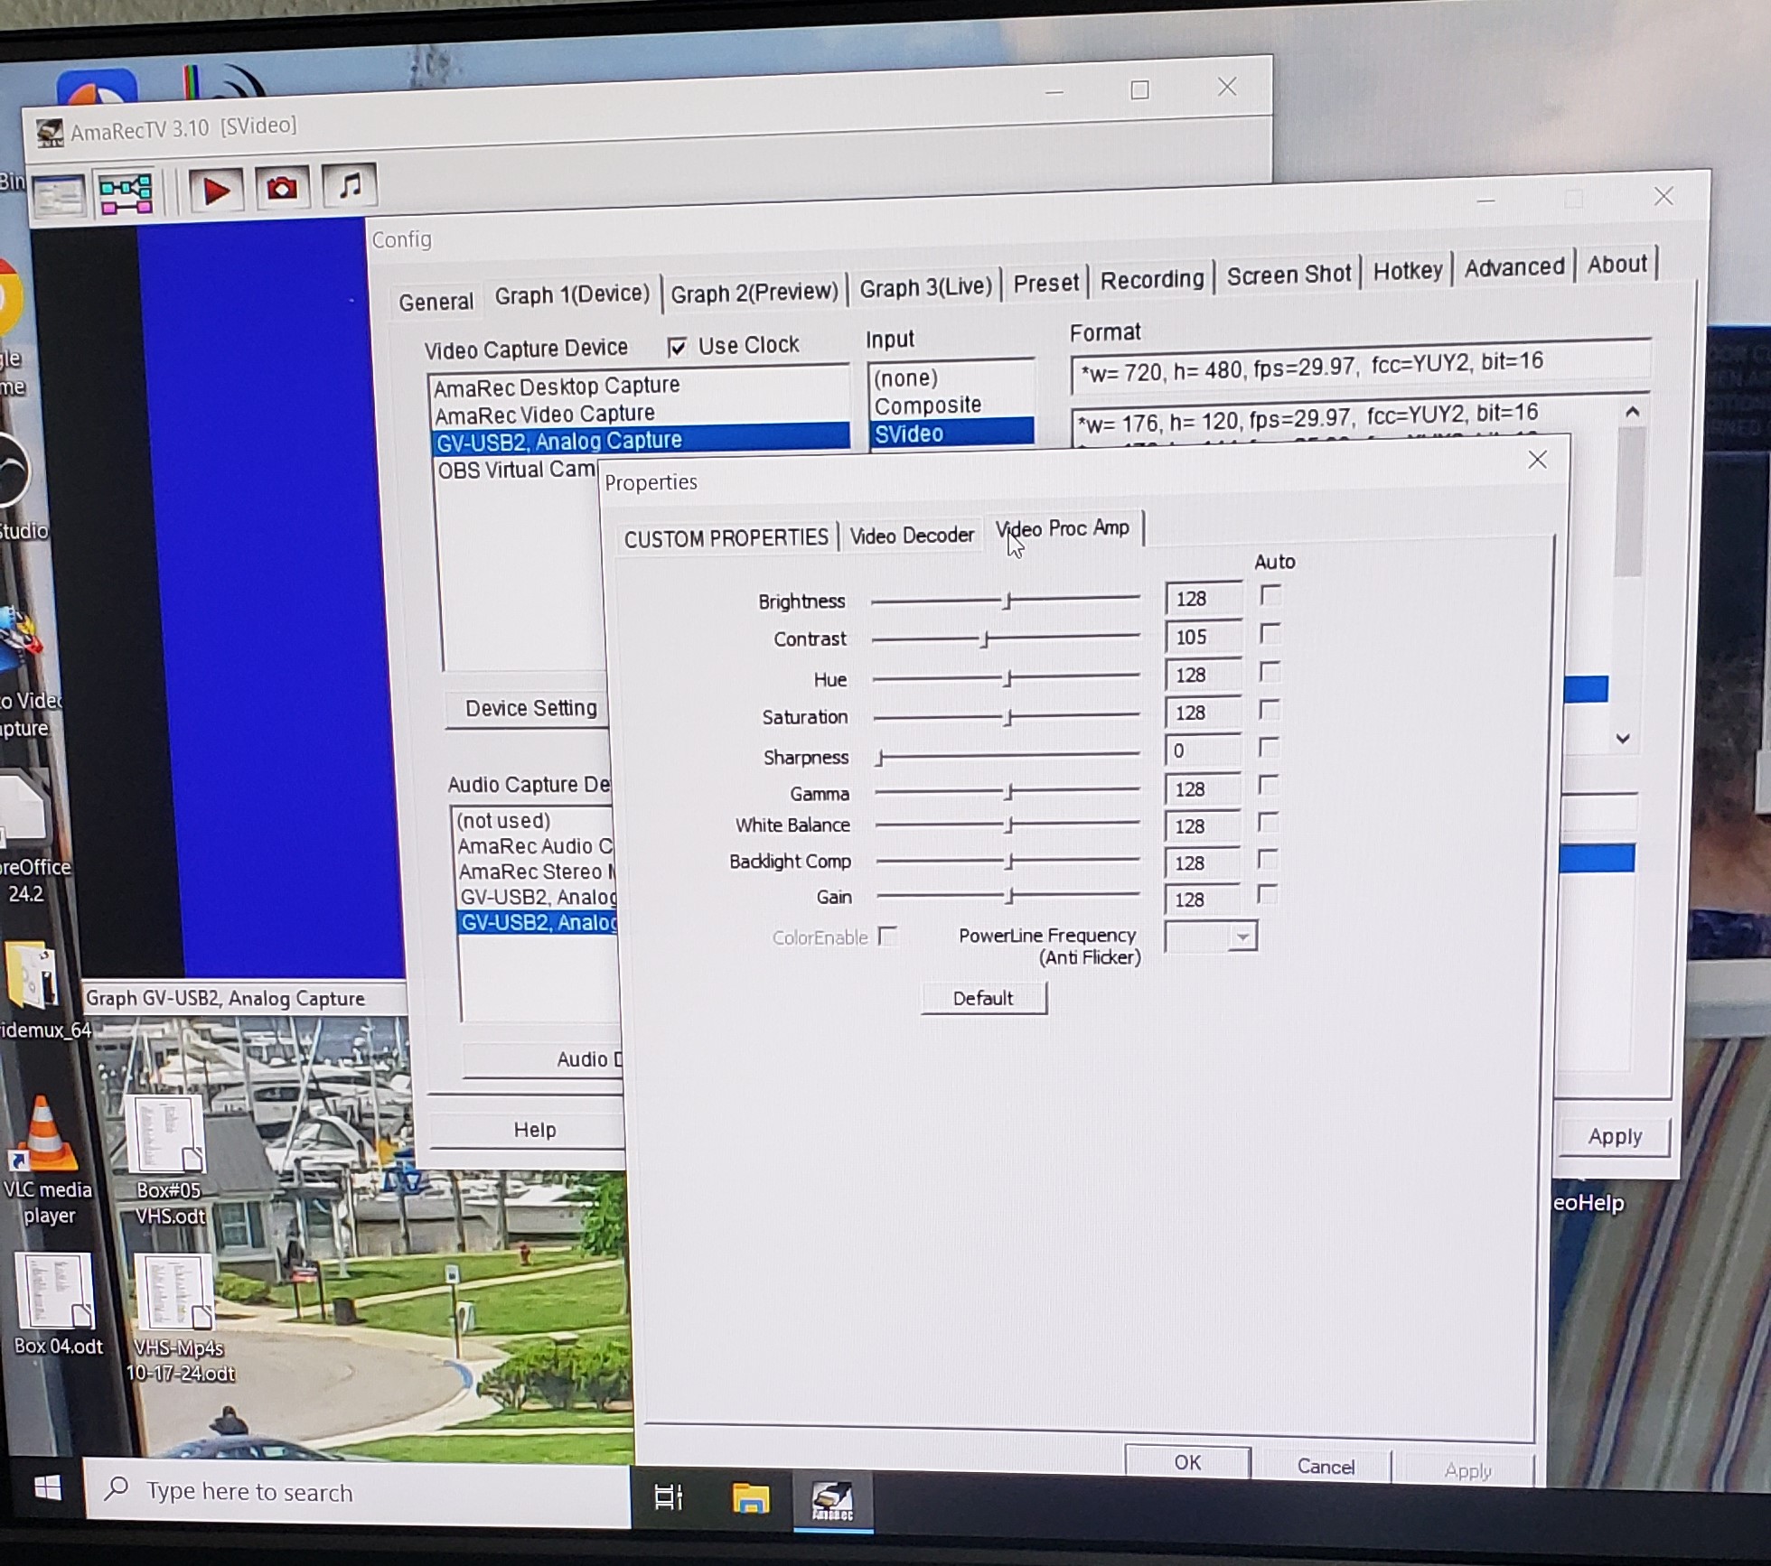1771x1566 pixels.
Task: Take a screenshot with the camera icon
Action: pos(282,188)
